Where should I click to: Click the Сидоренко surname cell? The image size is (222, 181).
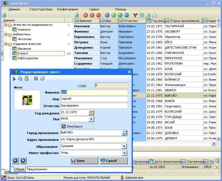[87, 64]
